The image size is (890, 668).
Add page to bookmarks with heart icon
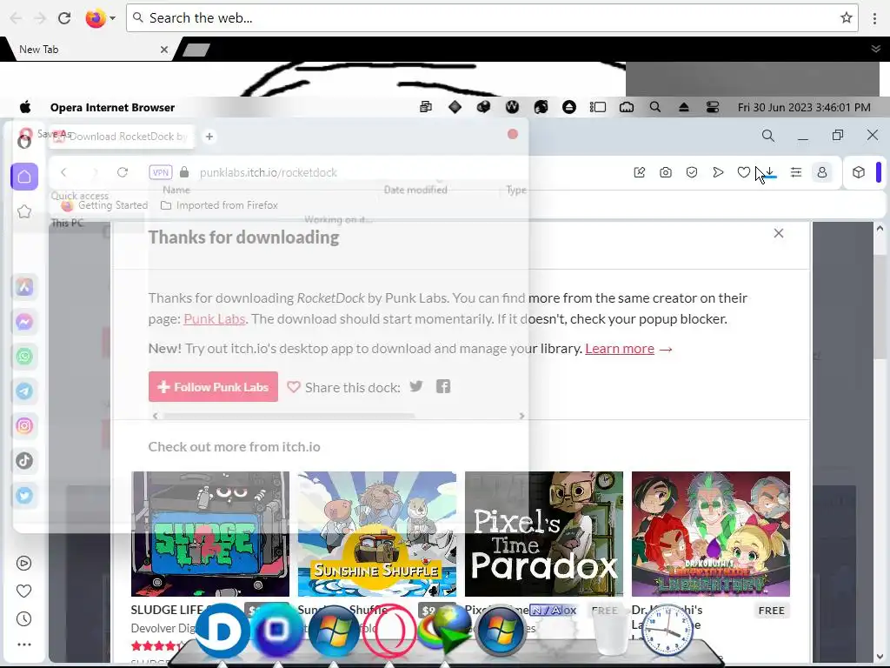(x=744, y=172)
